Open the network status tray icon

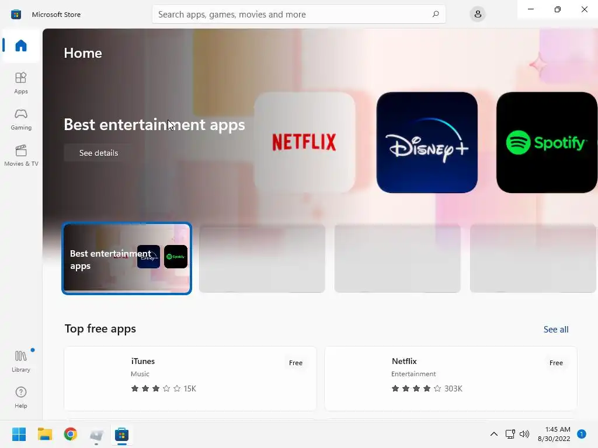coord(510,434)
